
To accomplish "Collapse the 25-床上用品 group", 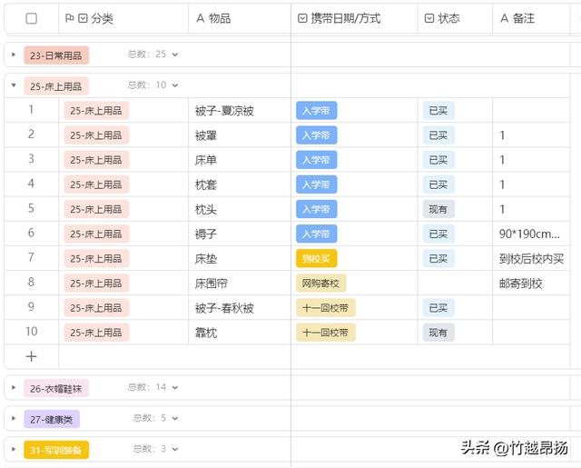I will (x=14, y=85).
